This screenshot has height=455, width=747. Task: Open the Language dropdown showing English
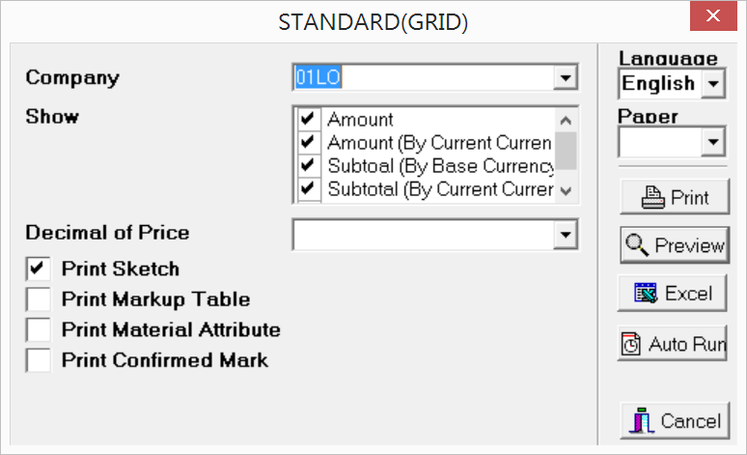[713, 84]
